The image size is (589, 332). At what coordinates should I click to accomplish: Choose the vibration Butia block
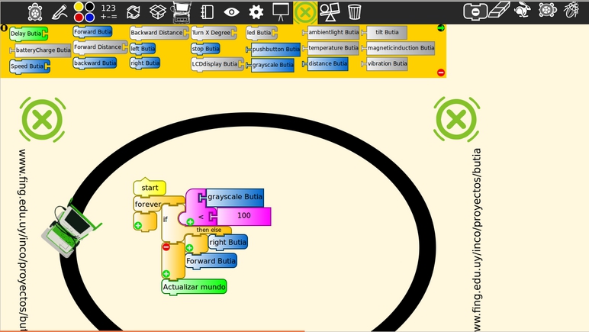[x=385, y=64]
